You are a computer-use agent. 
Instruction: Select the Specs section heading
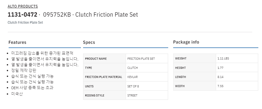[89, 42]
